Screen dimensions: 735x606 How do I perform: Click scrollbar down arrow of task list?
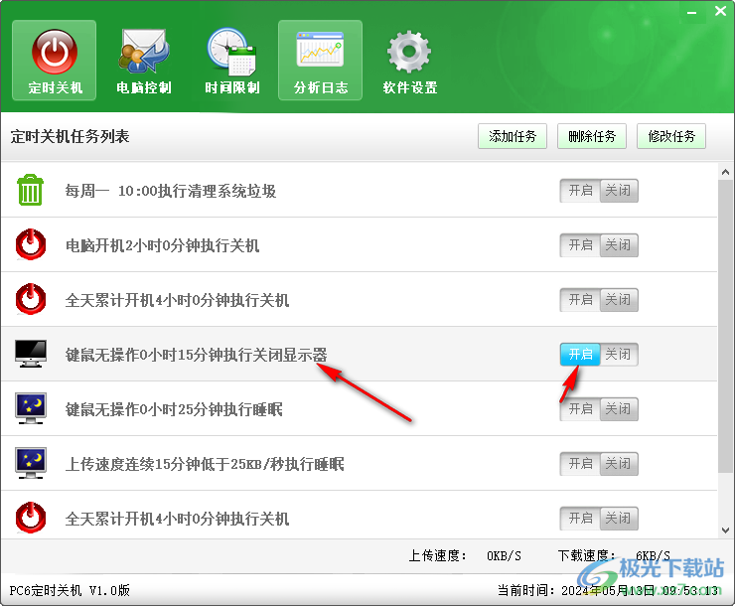coord(726,530)
